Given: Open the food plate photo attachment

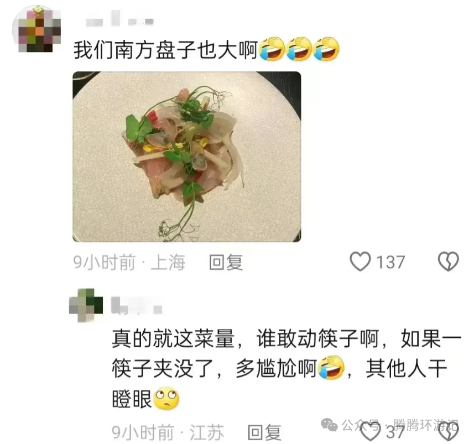Looking at the screenshot, I should [x=187, y=156].
